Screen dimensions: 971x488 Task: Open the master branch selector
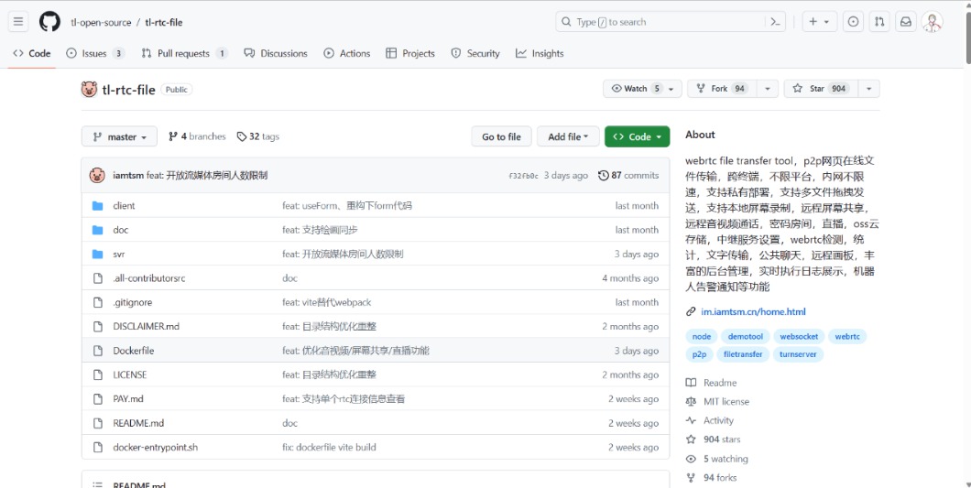click(119, 136)
